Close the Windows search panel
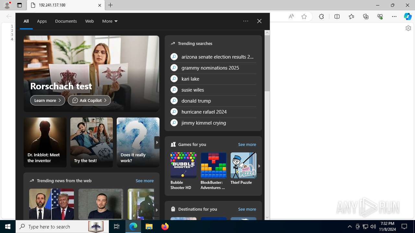415x233 pixels. pyautogui.click(x=259, y=21)
